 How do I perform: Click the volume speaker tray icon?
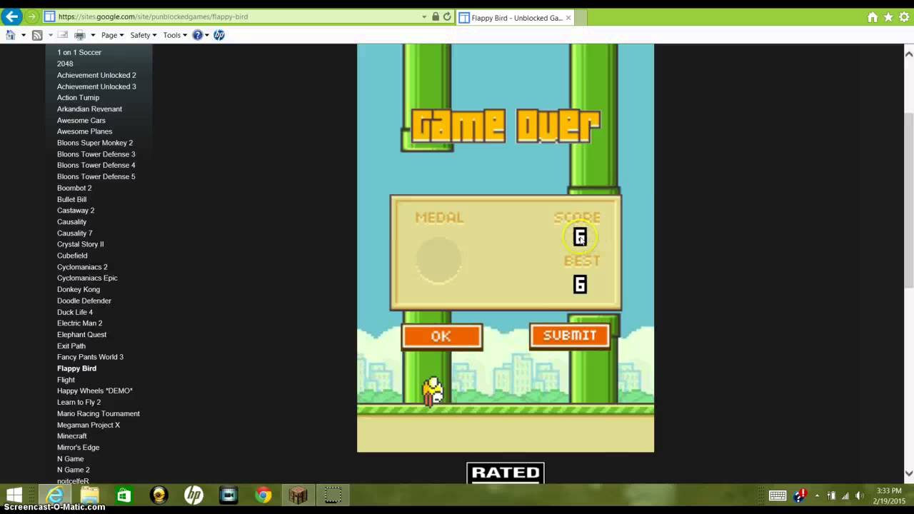[x=860, y=495]
